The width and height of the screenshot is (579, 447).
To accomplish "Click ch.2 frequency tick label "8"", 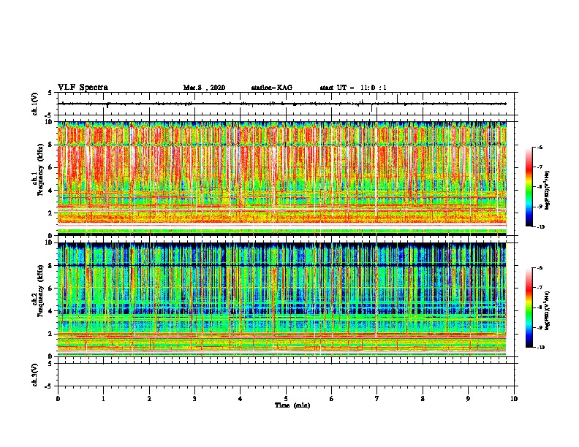I will 51,266.
